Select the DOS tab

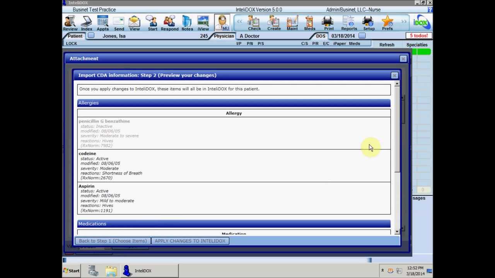point(321,36)
